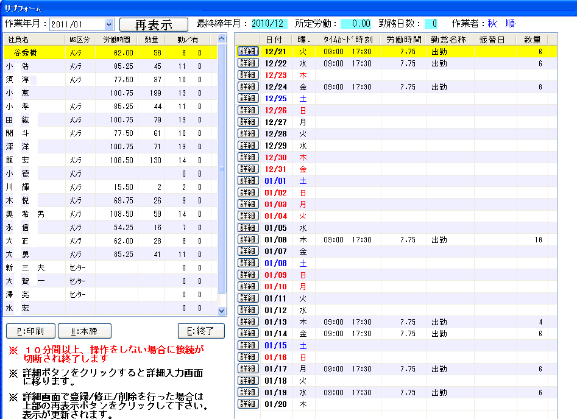Open 詳細 for date 12/25
Screen dimensions: 577x419
point(247,98)
